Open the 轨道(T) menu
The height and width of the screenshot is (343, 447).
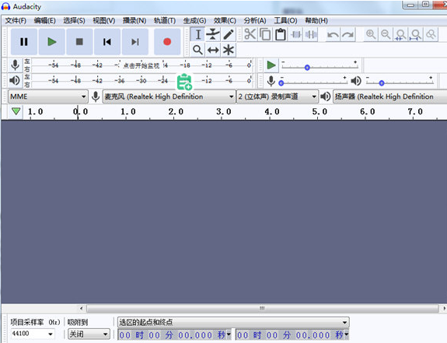(165, 20)
